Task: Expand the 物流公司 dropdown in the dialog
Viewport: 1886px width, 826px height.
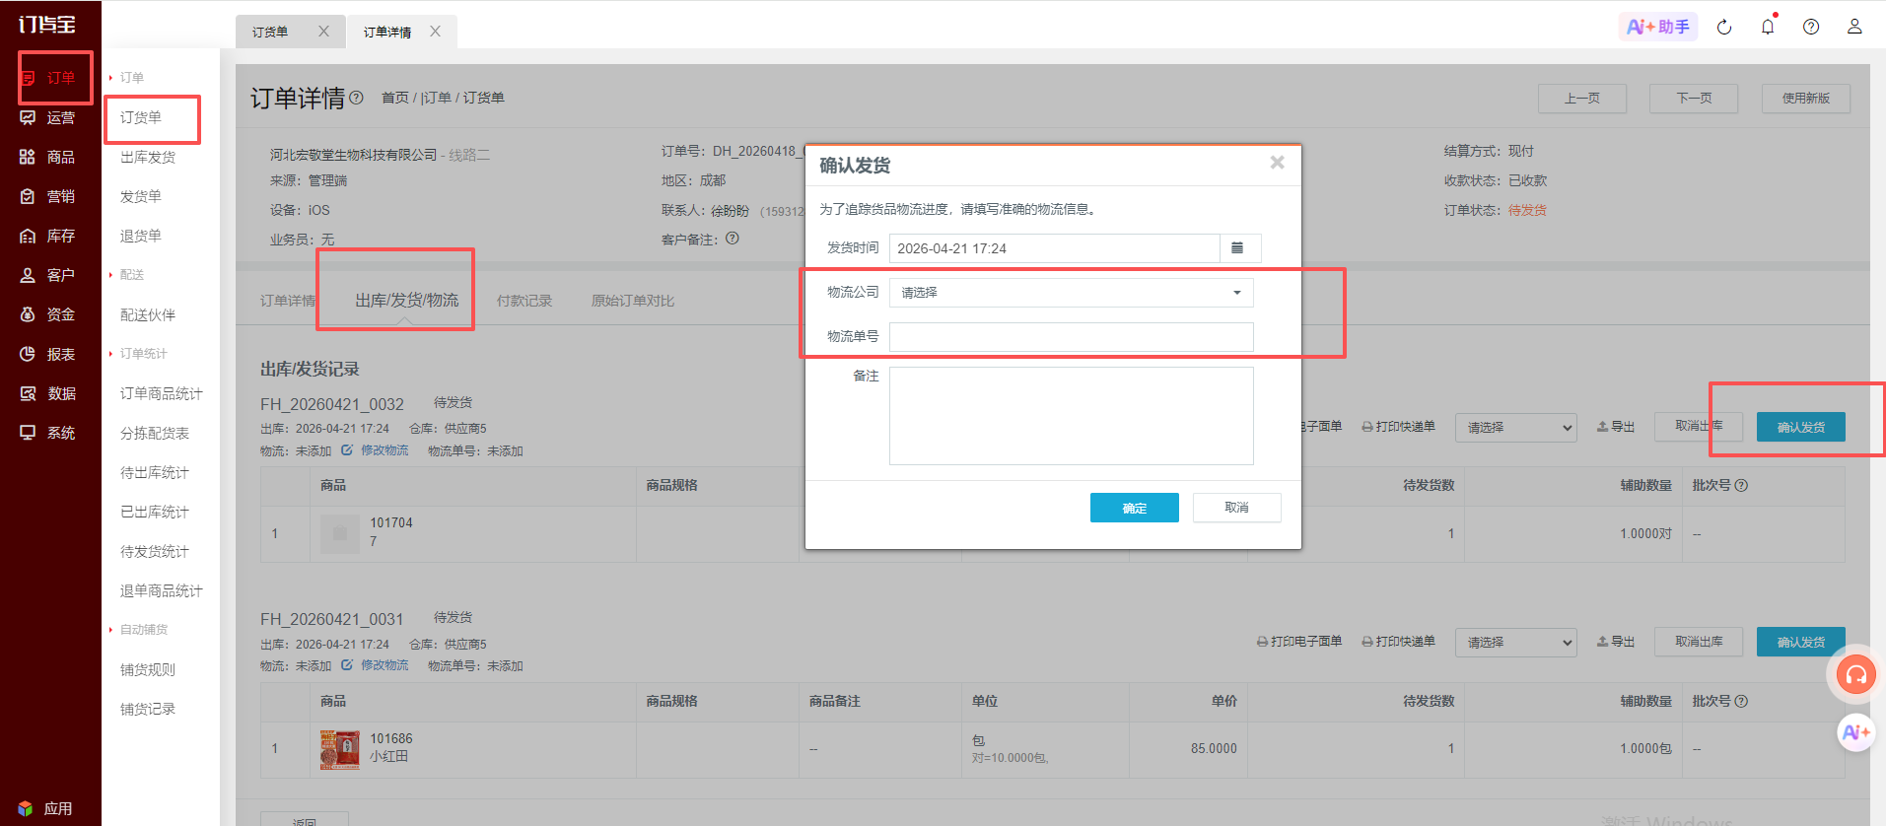Action: (x=1072, y=293)
